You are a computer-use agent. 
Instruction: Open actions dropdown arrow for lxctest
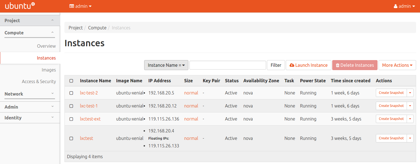[410, 138]
